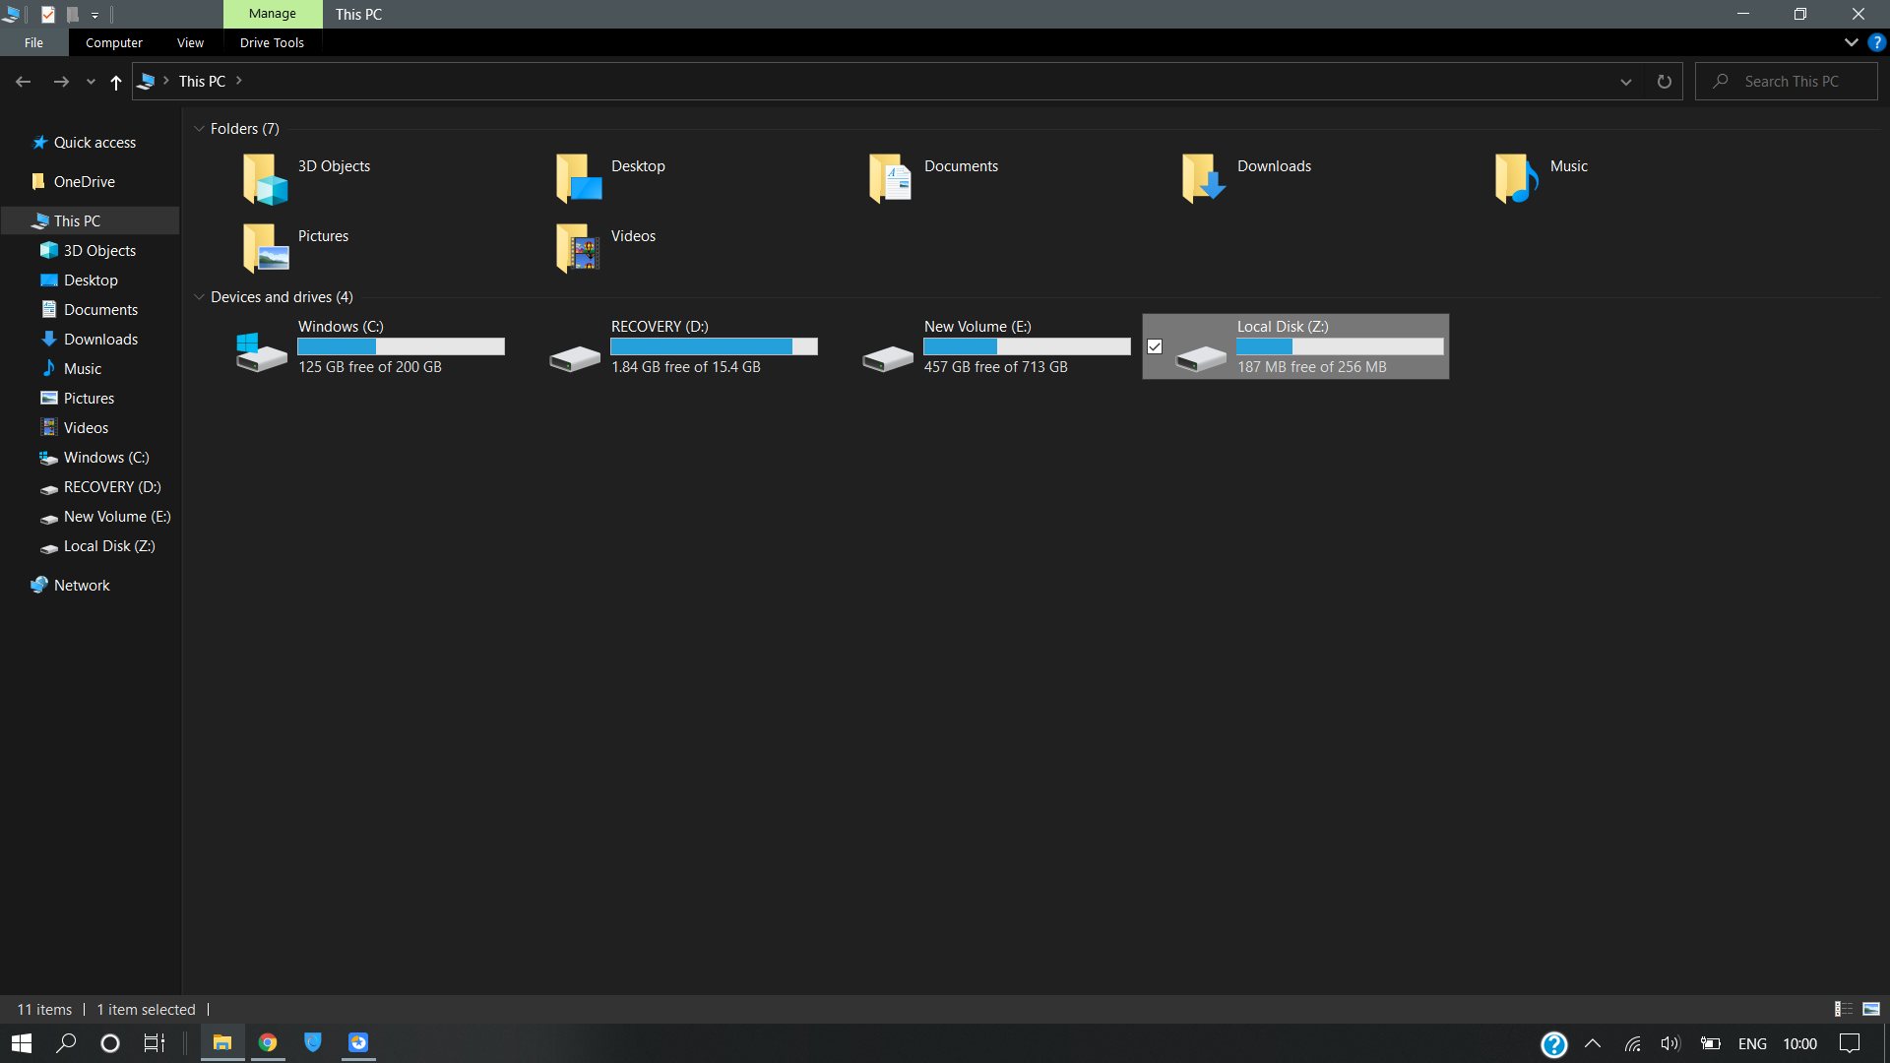Open the Action Center notifications
This screenshot has width=1890, height=1063.
click(1850, 1043)
